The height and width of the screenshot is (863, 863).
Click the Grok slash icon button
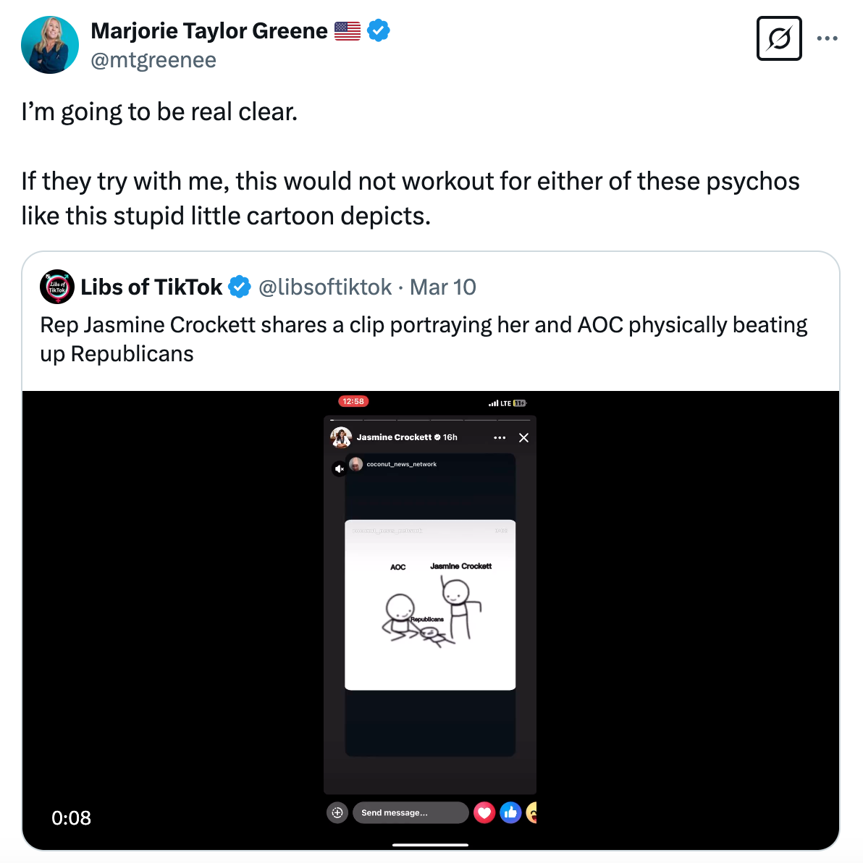click(779, 38)
